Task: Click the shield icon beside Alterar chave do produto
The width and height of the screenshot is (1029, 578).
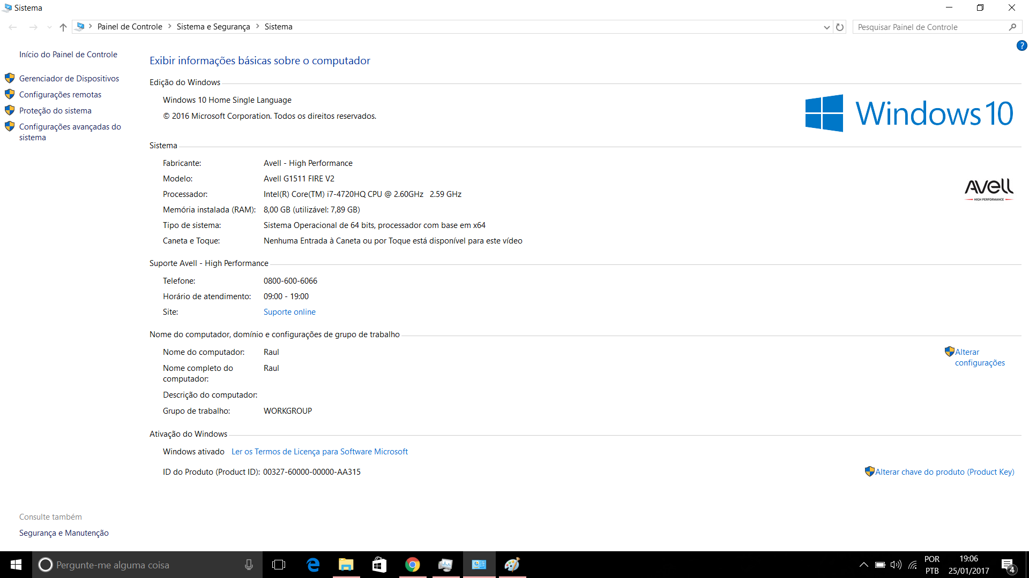Action: pyautogui.click(x=870, y=471)
